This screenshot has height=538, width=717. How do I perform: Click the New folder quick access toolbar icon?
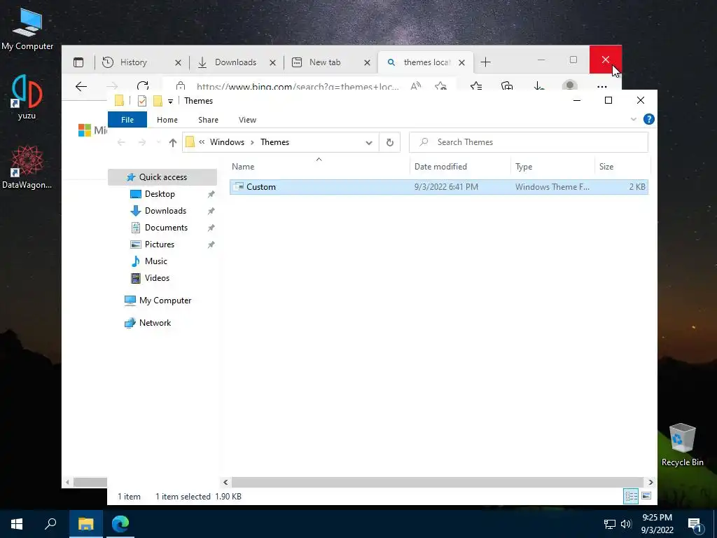[x=158, y=101]
